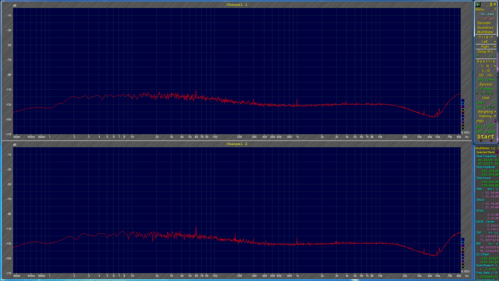The height and width of the screenshot is (281, 499).
Task: Open help using the question mark icon
Action: (x=495, y=8)
